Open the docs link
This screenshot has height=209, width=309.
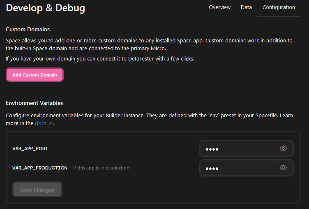point(41,123)
